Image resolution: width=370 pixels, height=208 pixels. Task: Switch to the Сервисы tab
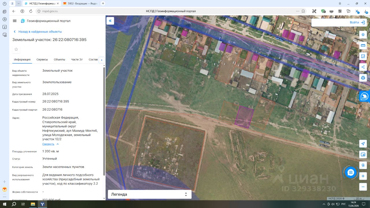42,60
